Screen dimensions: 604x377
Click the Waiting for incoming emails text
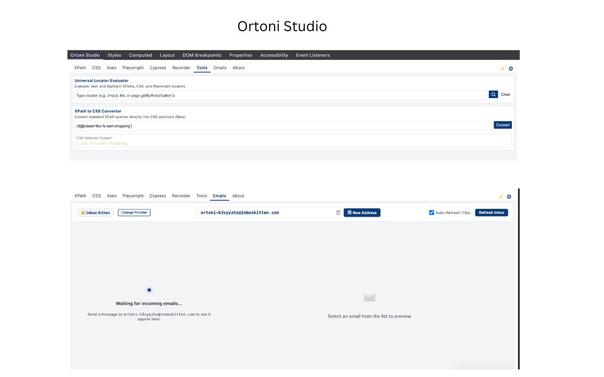149,303
